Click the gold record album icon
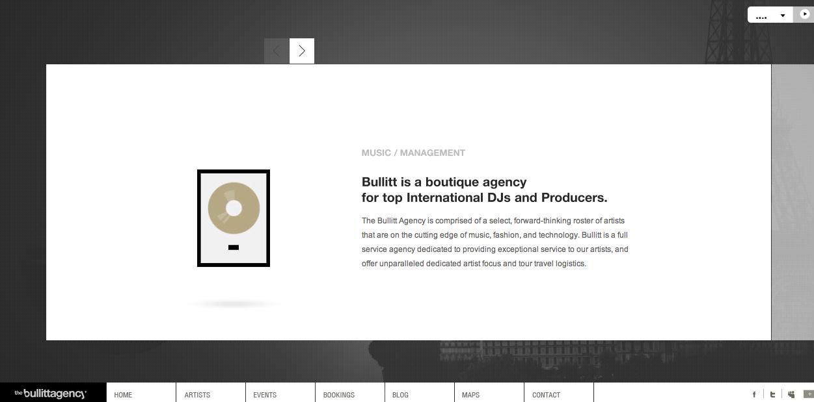The image size is (814, 402). 234,218
